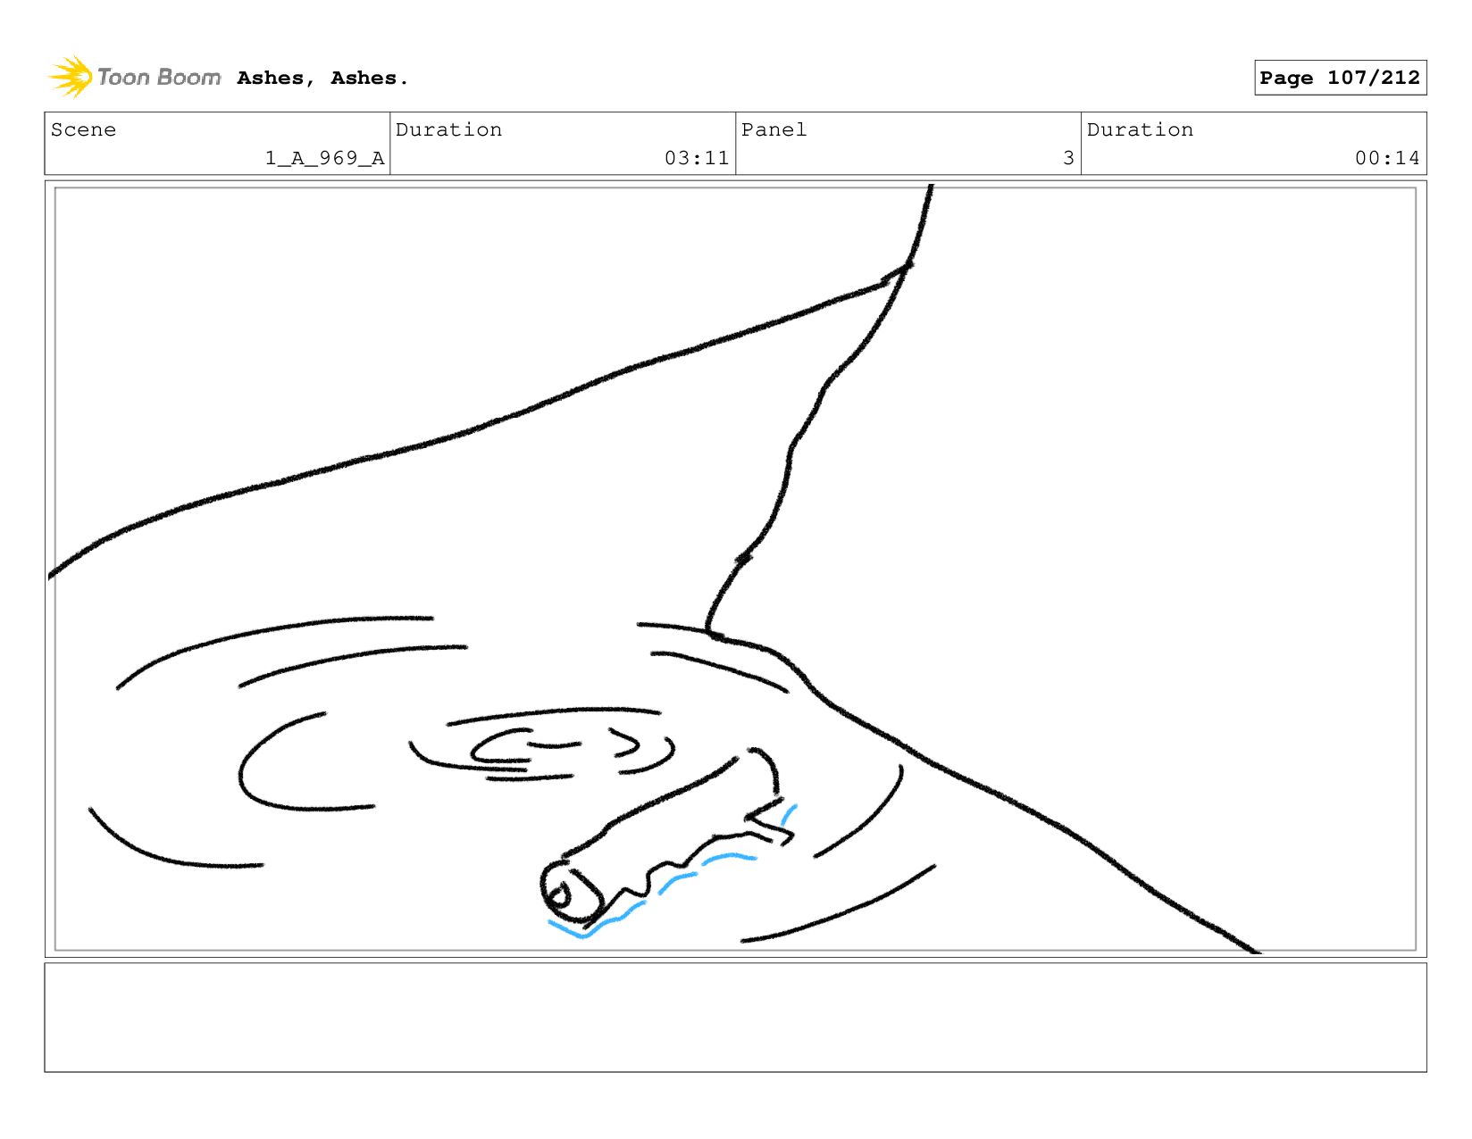Select the title text "Ashes, Ashes."
The image size is (1472, 1139).
pyautogui.click(x=322, y=79)
